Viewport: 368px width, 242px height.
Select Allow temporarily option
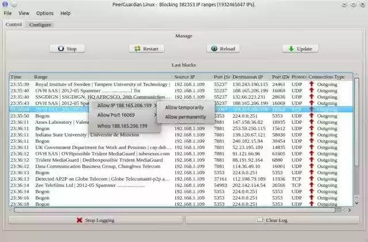(x=184, y=107)
